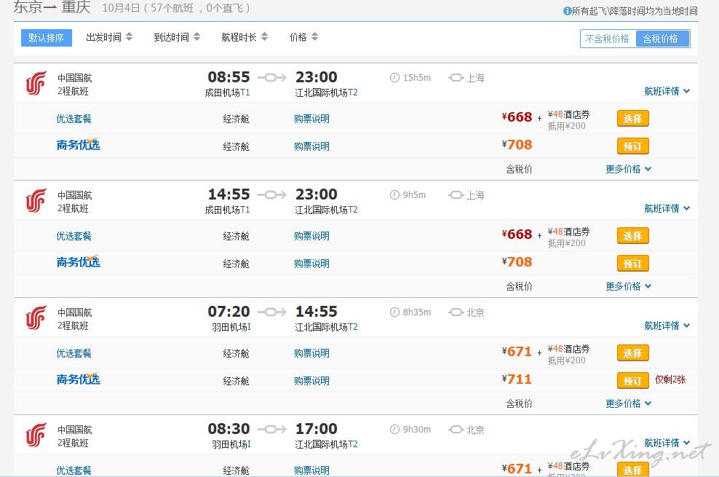
Task: Sort flights by 出发时间
Action: coord(109,37)
